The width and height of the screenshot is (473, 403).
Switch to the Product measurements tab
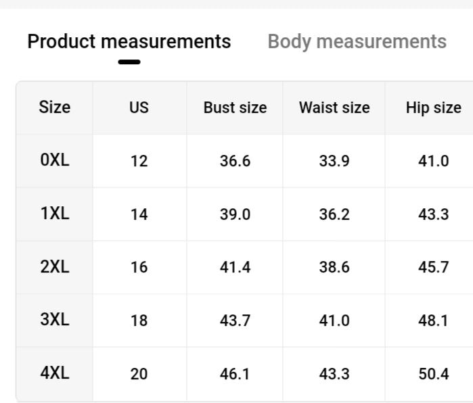click(x=129, y=42)
